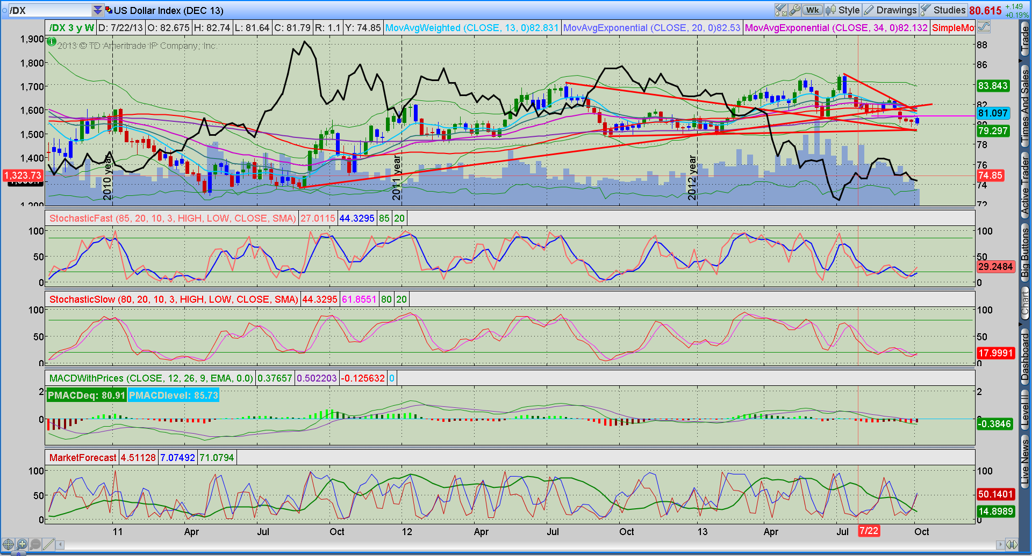This screenshot has height=556, width=1032.
Task: Click the expand/compress time axis icon
Action: point(1012,544)
